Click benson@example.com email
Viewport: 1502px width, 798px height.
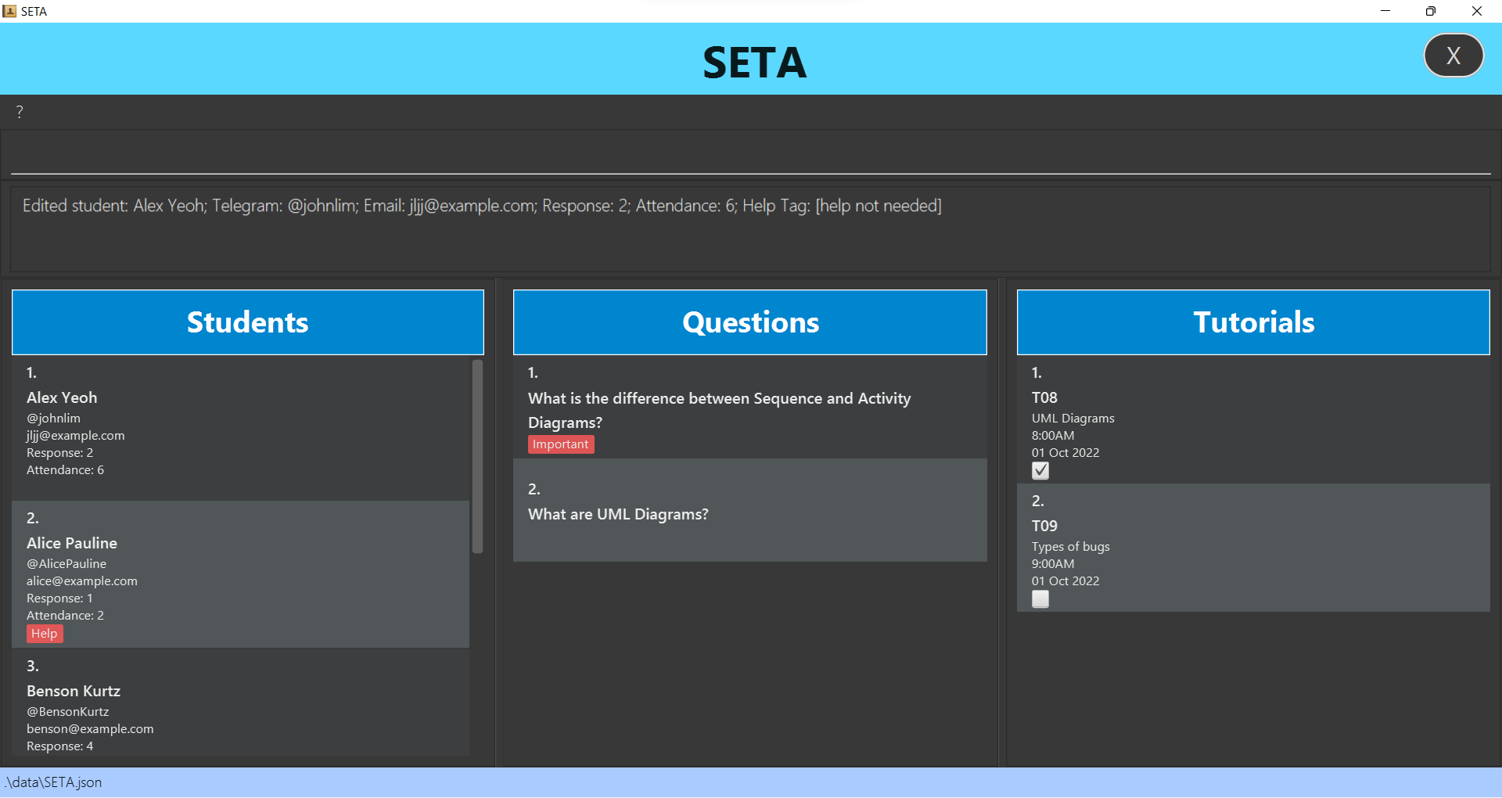pos(90,729)
